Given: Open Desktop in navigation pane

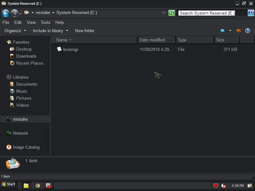Looking at the screenshot, I should [24, 49].
